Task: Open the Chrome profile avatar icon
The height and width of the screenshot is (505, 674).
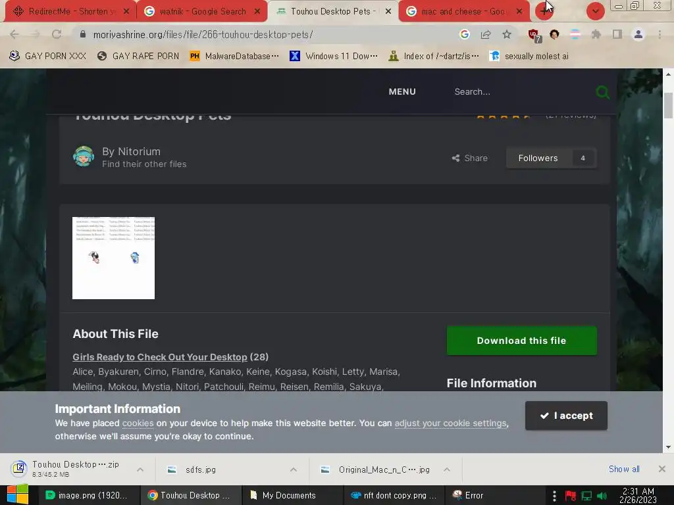Action: point(638,34)
